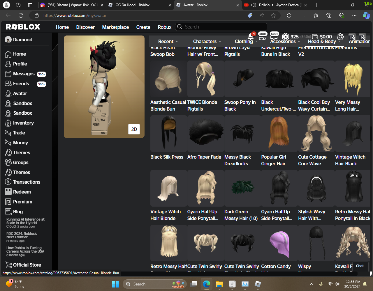
Task: Open the Official Store sidebar icon
Action: pos(8,265)
